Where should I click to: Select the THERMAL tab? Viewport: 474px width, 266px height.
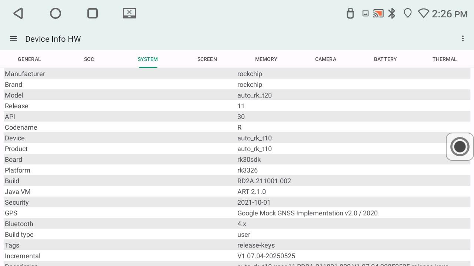444,59
